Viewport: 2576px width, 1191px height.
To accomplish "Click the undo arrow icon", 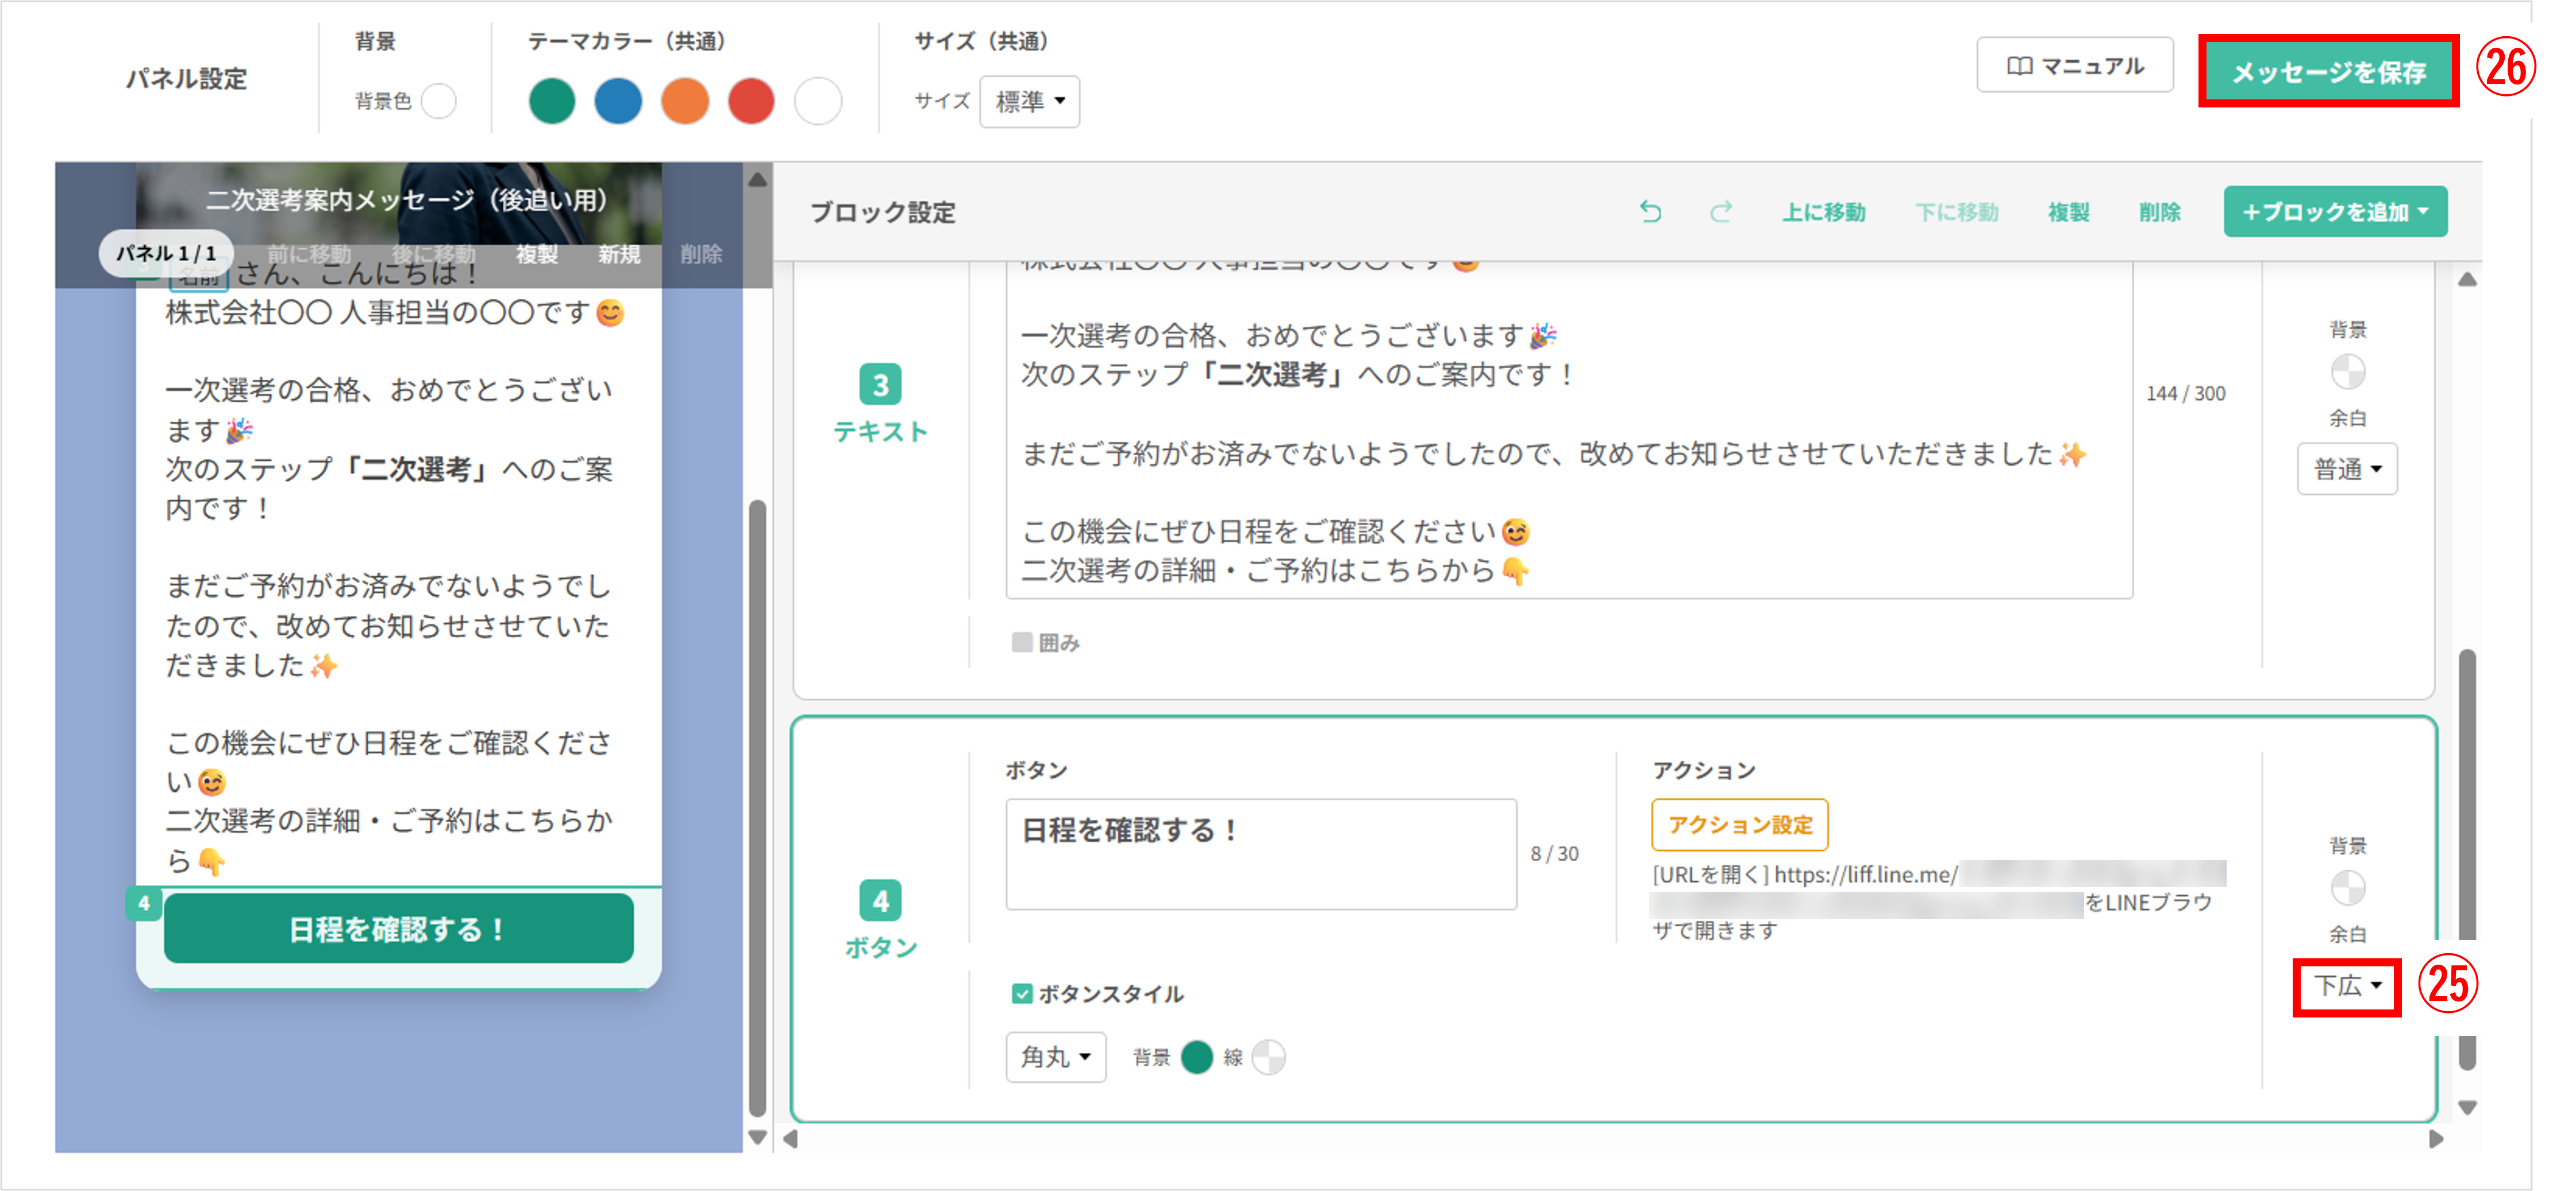I will point(1650,212).
